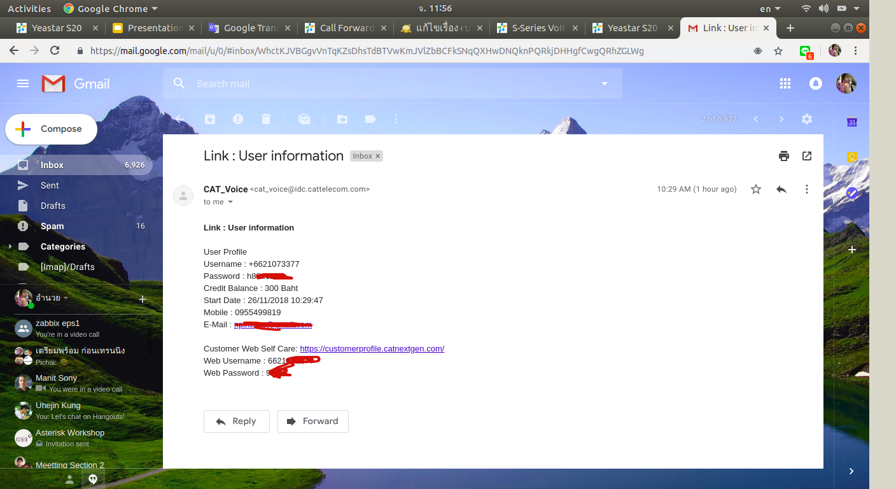This screenshot has height=489, width=896.
Task: Click the reply arrow icon beside the star
Action: coord(781,189)
